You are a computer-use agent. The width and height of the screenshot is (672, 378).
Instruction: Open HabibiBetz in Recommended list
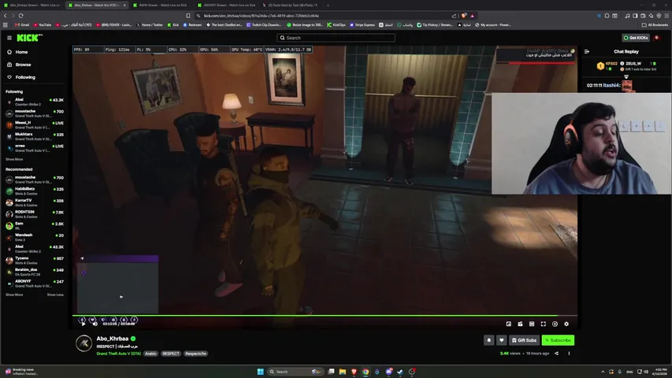[35, 191]
